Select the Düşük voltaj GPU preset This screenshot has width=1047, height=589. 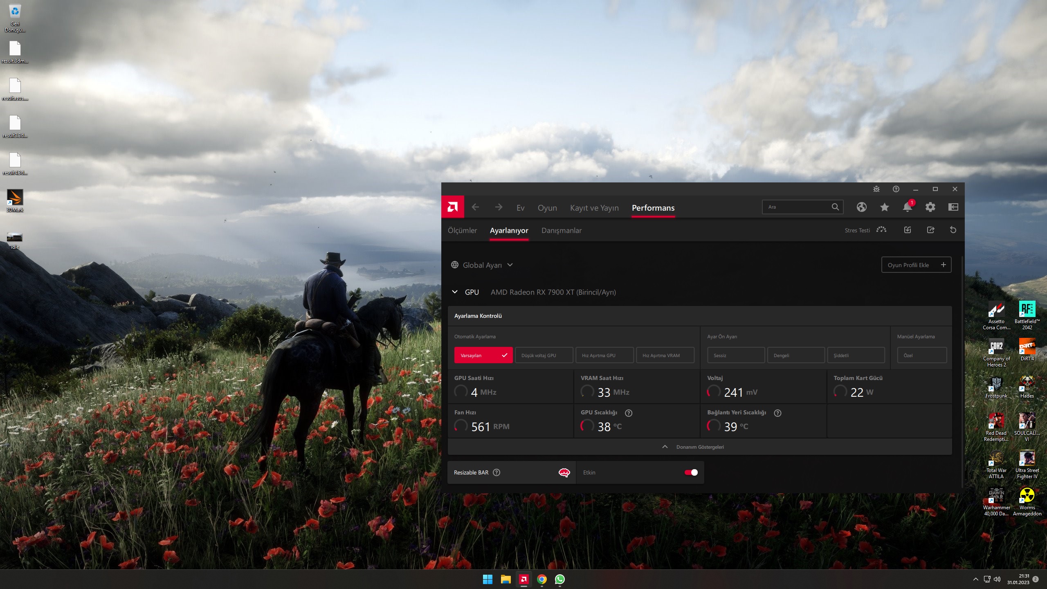pyautogui.click(x=544, y=355)
